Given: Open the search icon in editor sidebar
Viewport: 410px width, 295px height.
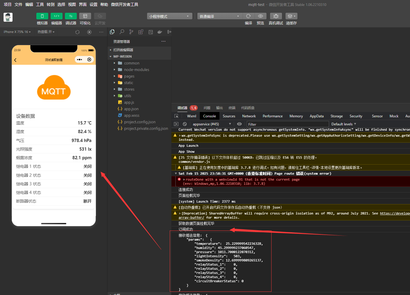Looking at the screenshot, I should click(x=122, y=32).
